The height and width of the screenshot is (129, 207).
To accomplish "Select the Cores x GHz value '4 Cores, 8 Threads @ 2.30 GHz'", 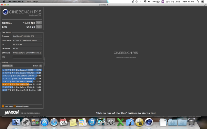I will click(x=27, y=40).
